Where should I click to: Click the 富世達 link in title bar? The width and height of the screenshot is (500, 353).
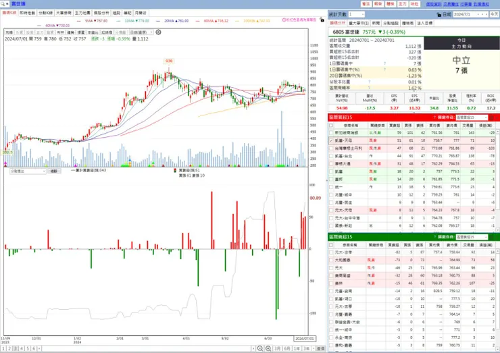[18, 4]
